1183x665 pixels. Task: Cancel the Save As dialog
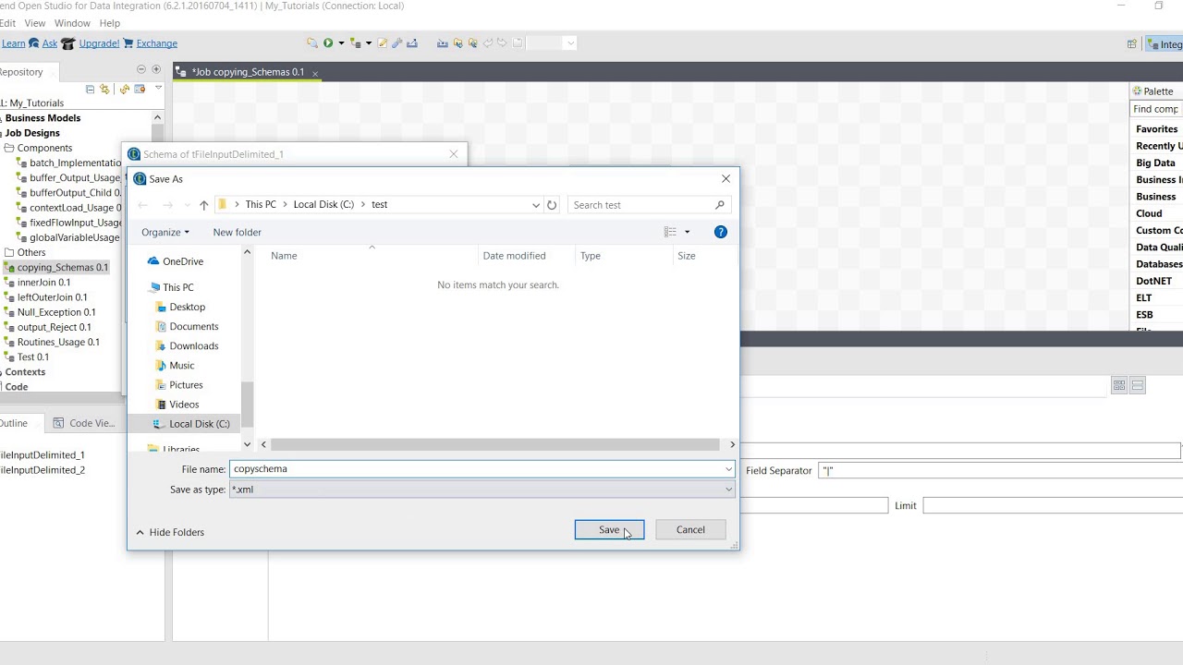click(x=690, y=529)
